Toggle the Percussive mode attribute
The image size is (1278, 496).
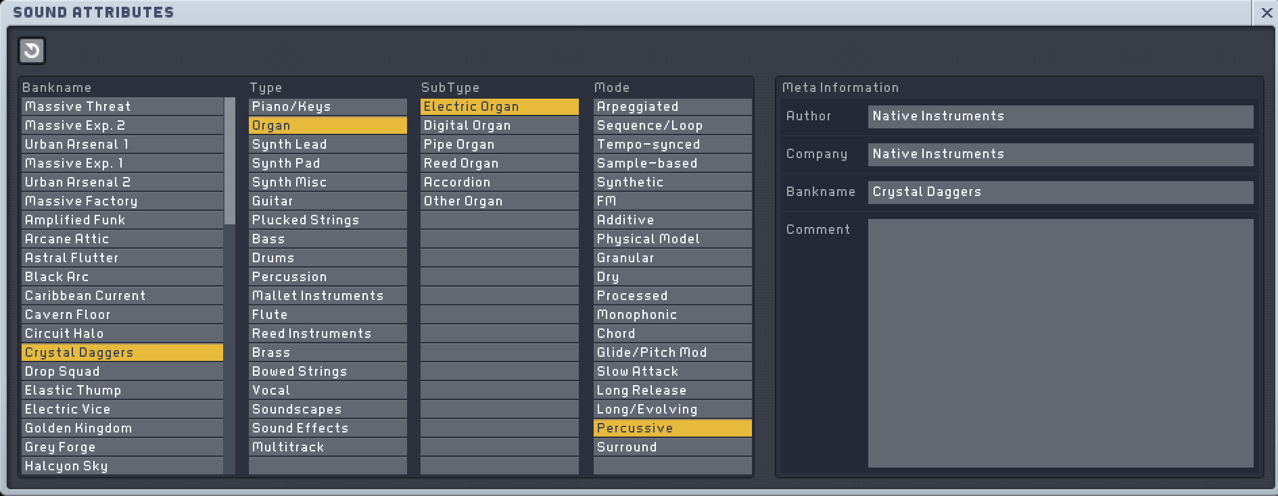[x=672, y=428]
